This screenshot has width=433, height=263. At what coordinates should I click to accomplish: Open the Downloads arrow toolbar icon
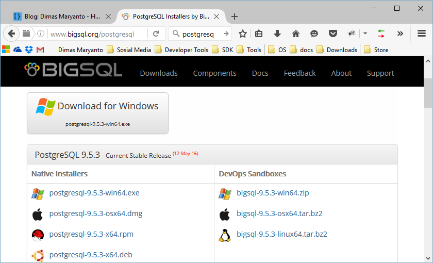pos(277,34)
